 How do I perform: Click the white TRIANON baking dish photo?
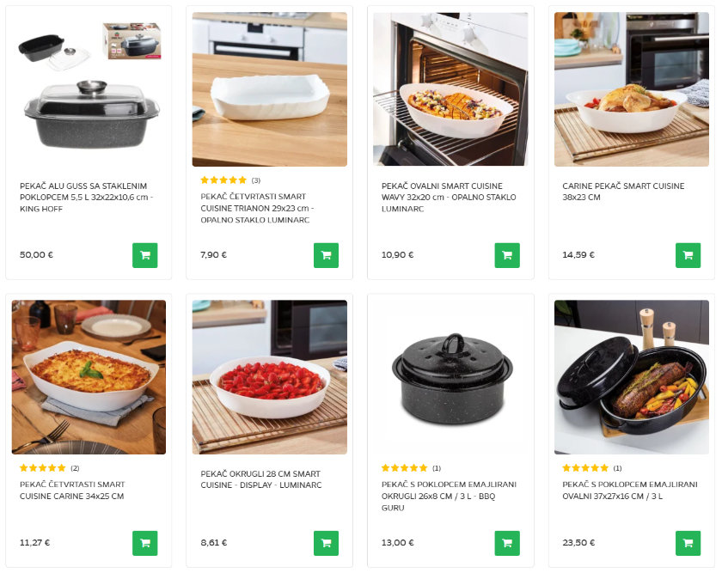(268, 88)
